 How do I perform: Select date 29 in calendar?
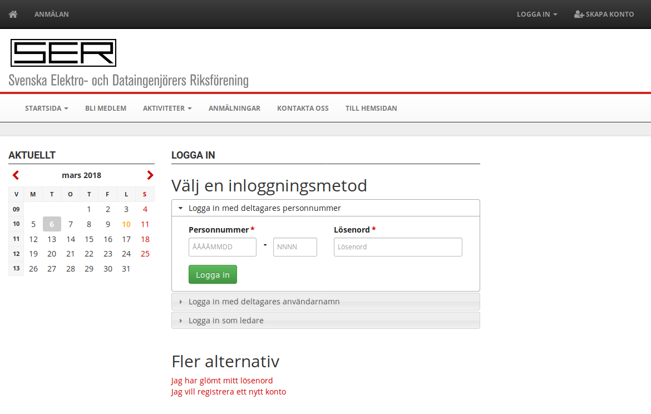click(x=89, y=269)
